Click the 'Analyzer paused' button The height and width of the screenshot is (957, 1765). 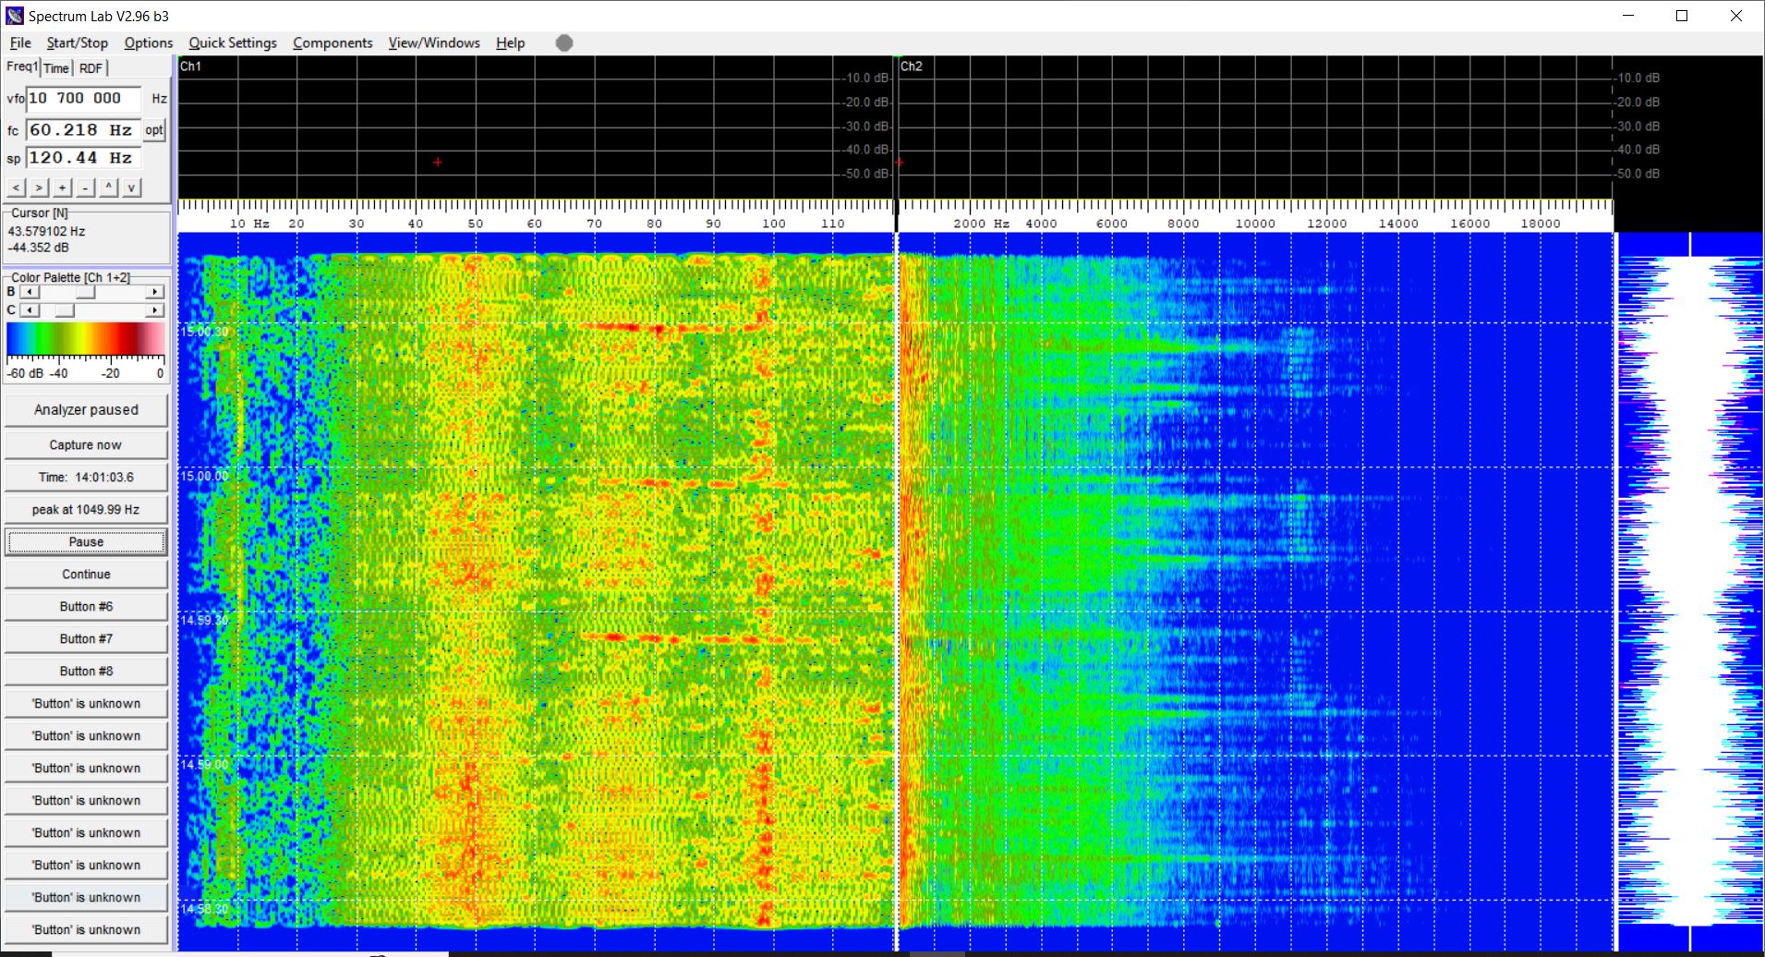point(86,409)
